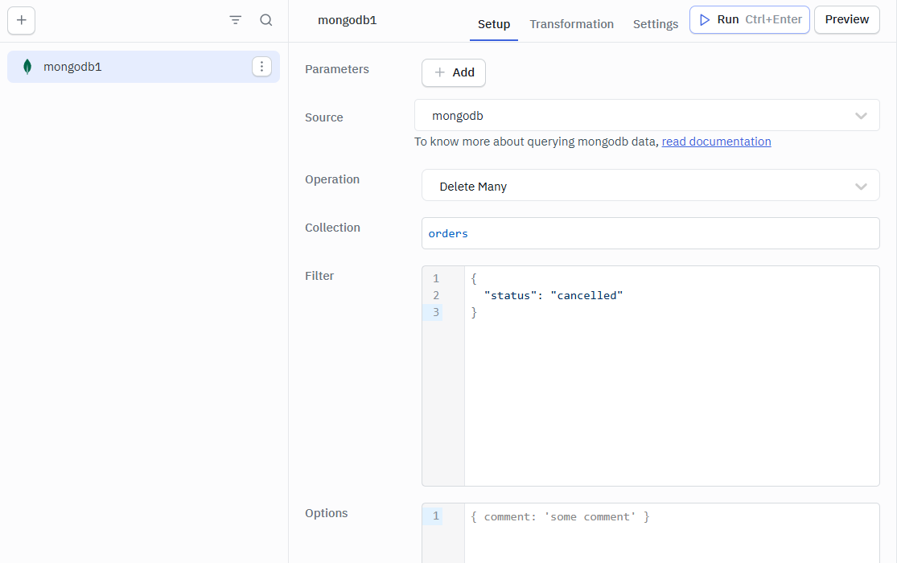Expand the Operation dropdown set to Delete Many
Screen dimensions: 897x563
click(650, 186)
